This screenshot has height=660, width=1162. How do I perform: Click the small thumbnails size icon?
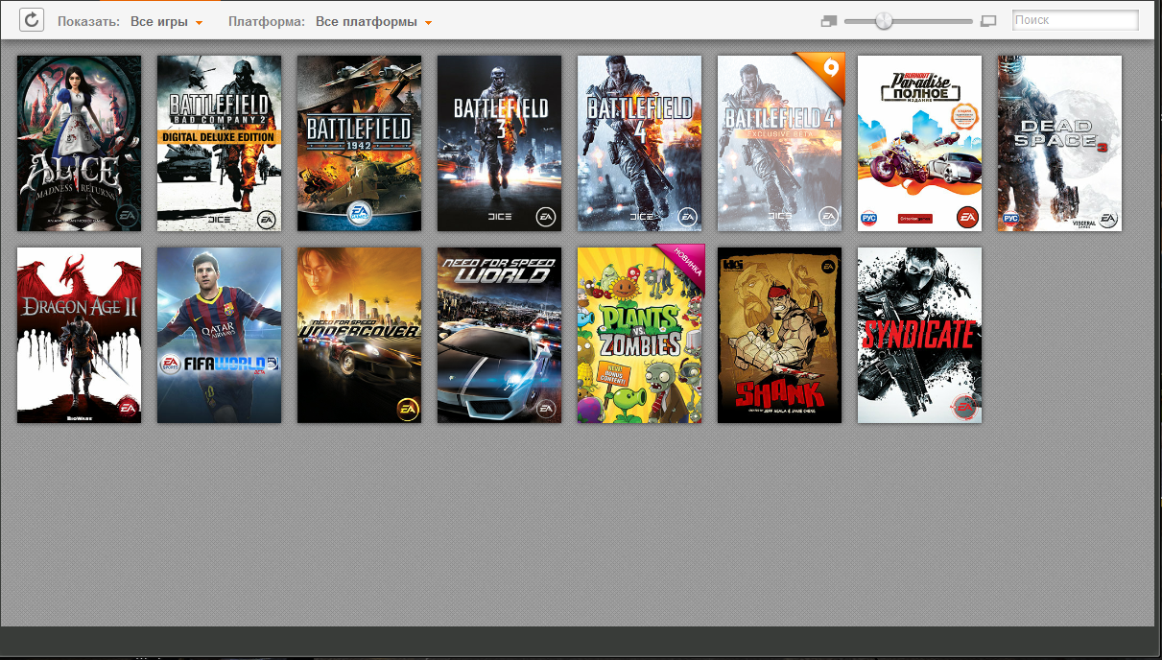pos(829,20)
